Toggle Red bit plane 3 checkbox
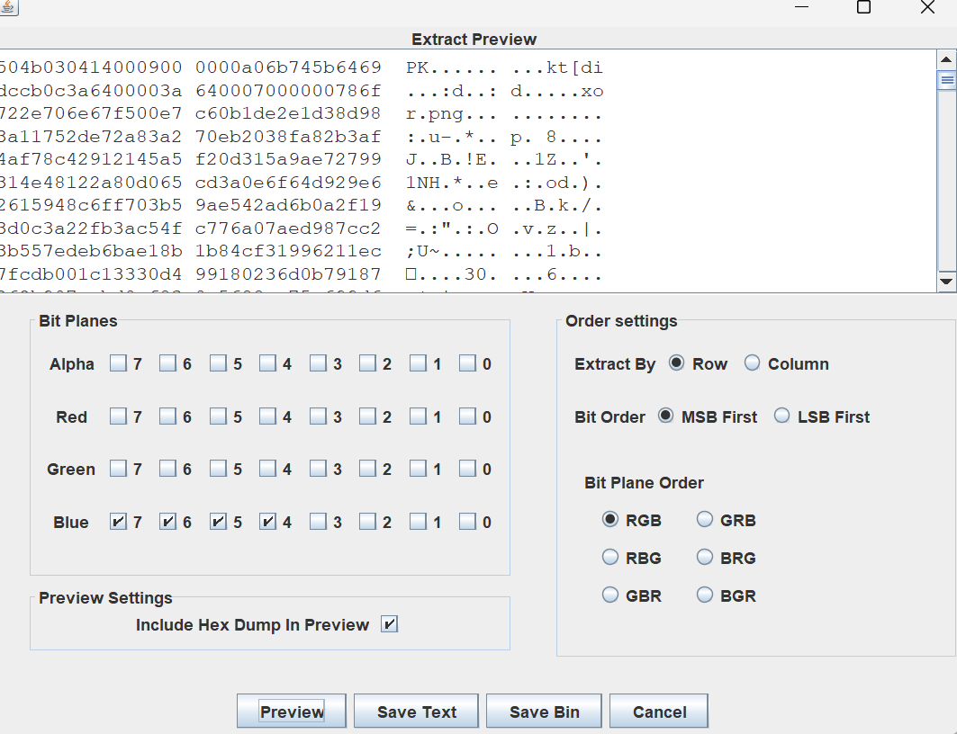The image size is (957, 734). click(318, 416)
